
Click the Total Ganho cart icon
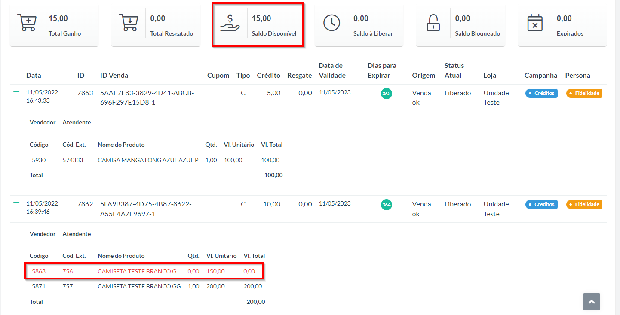tap(27, 23)
